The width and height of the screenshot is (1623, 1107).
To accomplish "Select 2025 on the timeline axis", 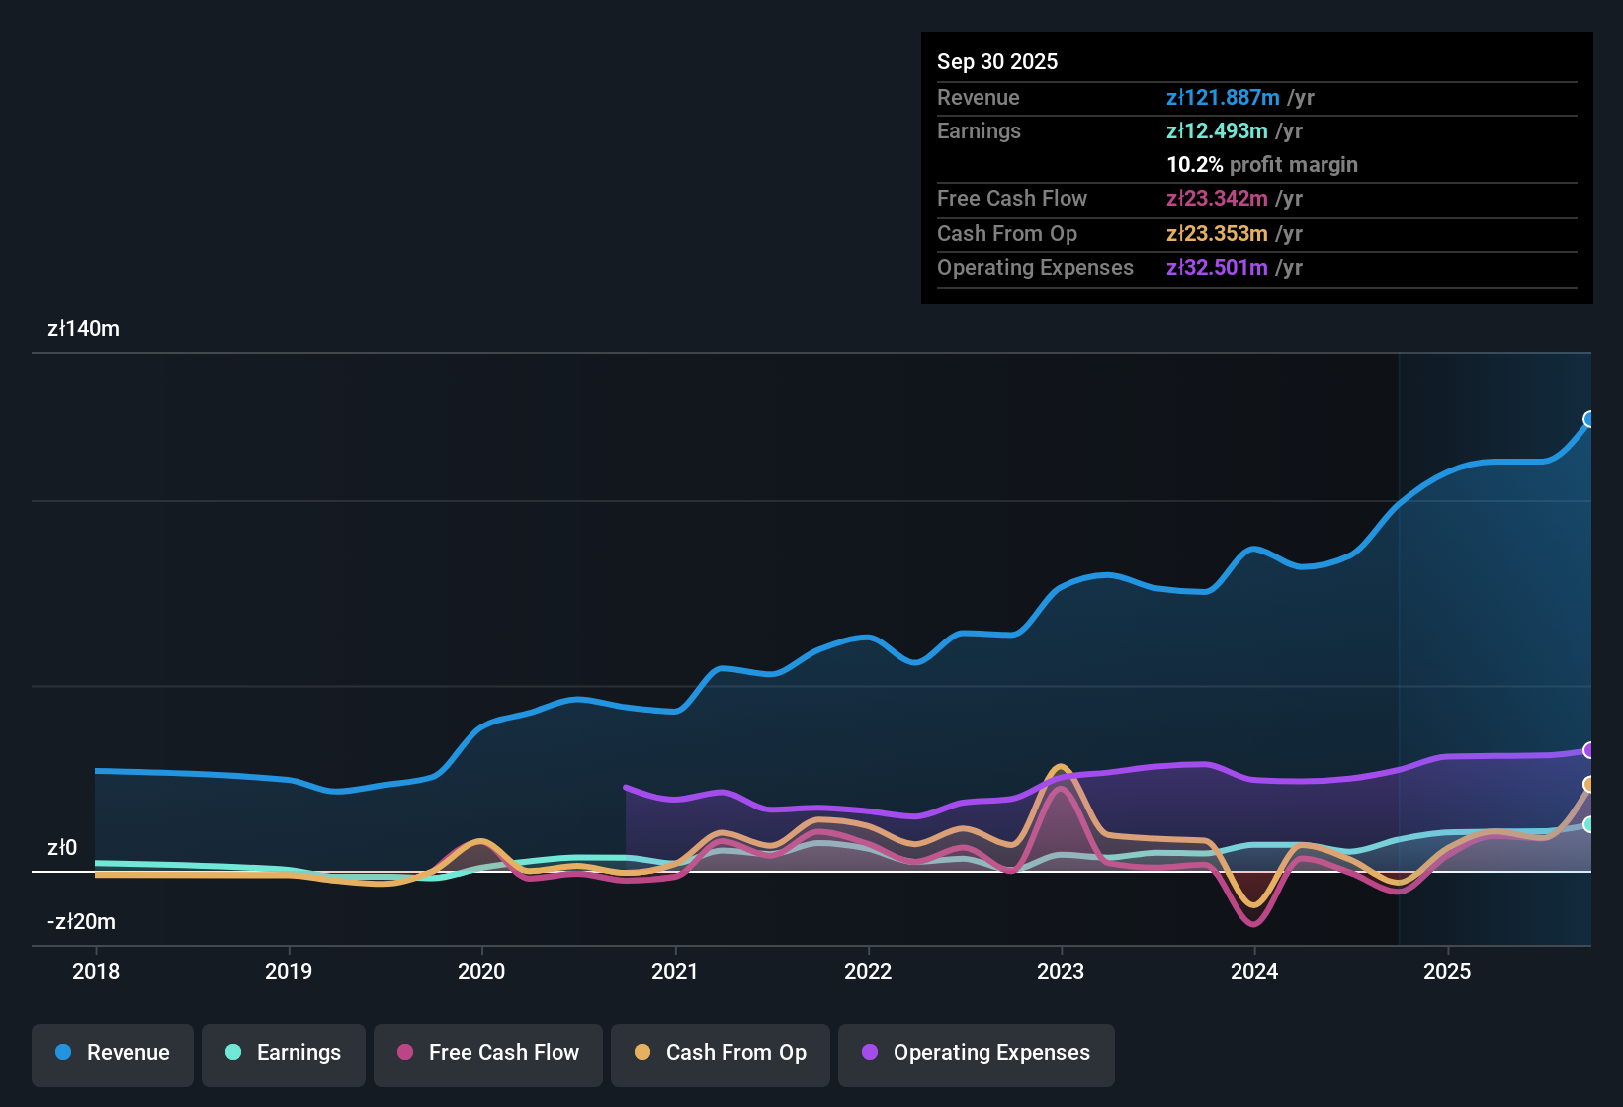I will coord(1447,972).
